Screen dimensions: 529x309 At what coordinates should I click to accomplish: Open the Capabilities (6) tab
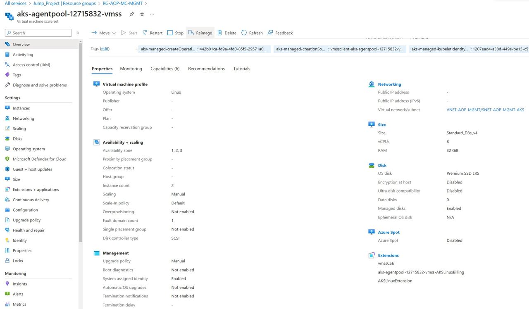165,69
